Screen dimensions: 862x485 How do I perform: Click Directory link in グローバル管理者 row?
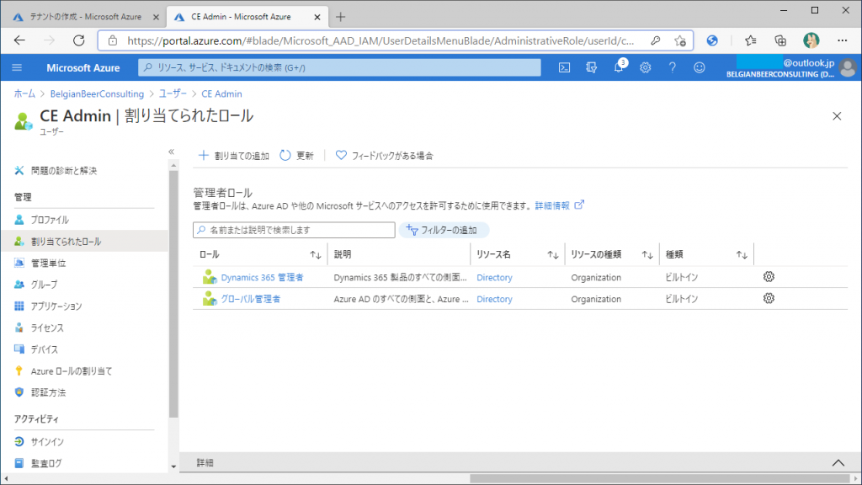494,299
